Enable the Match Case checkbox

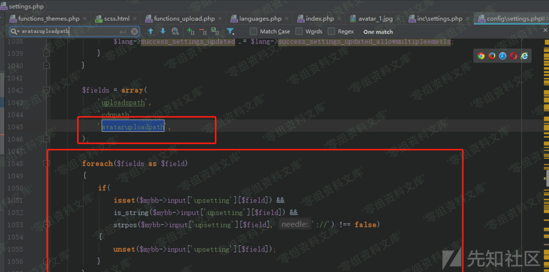tap(253, 31)
